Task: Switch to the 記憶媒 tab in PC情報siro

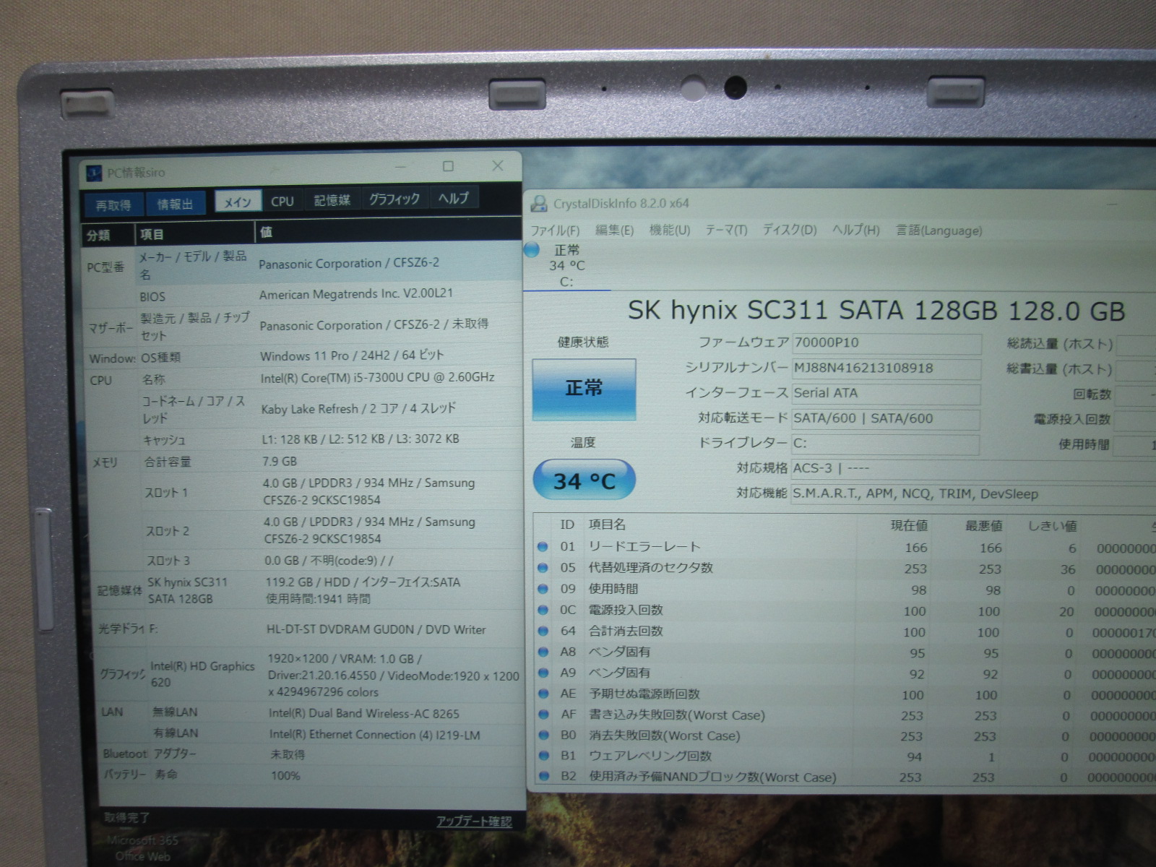Action: tap(332, 200)
